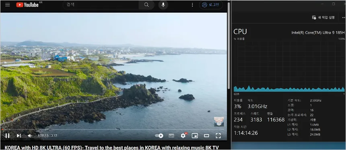Viewport: 346px width, 150px height.
Task: Toggle theater mode view
Action: click(206, 136)
